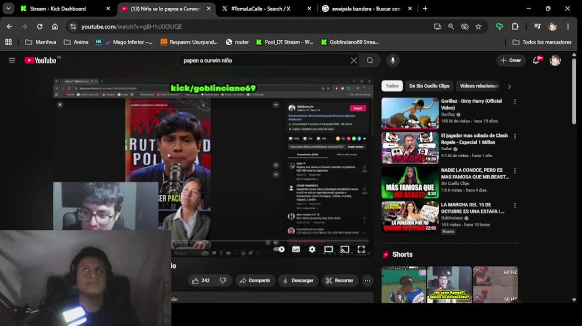Open the Extensions puzzle menu
This screenshot has height=326, width=582.
[515, 27]
